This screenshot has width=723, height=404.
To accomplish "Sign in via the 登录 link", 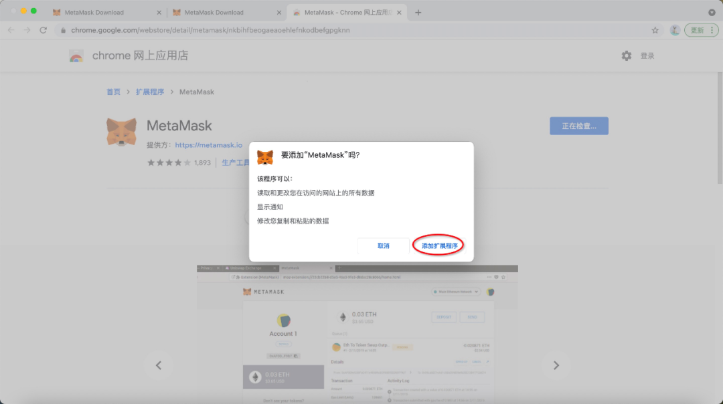I will [x=647, y=56].
